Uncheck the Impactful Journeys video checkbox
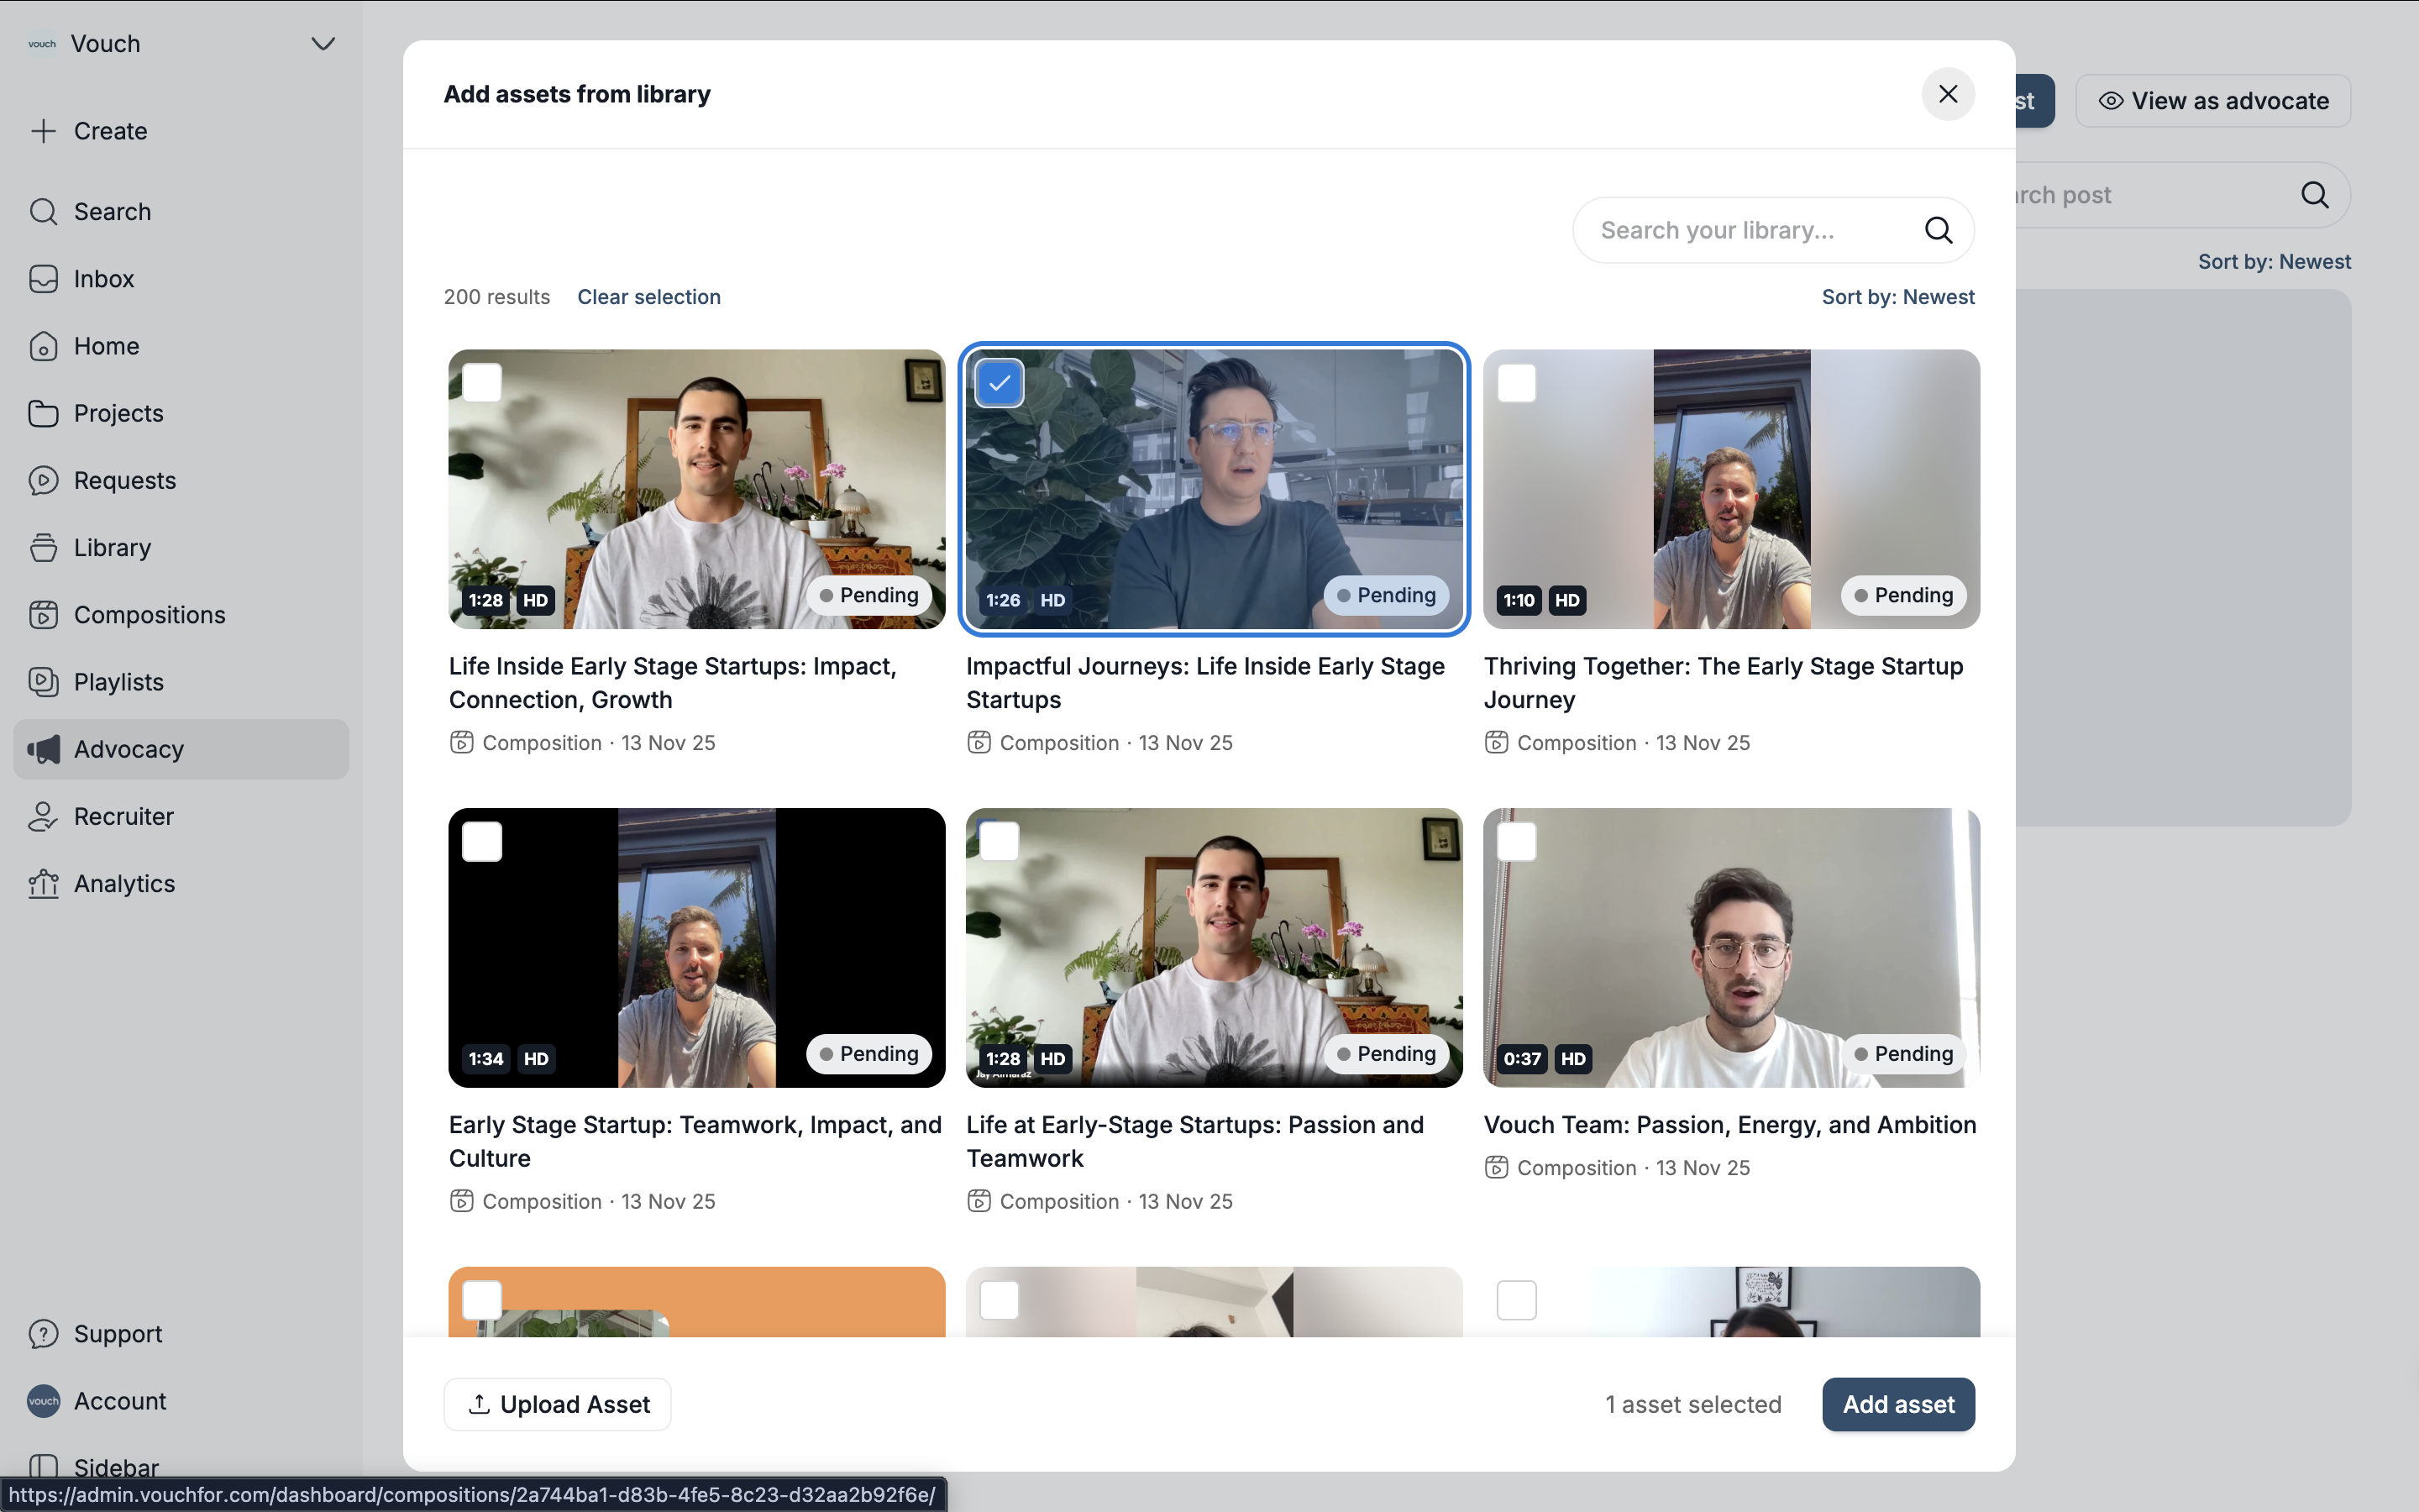Image resolution: width=2419 pixels, height=1512 pixels. [999, 383]
